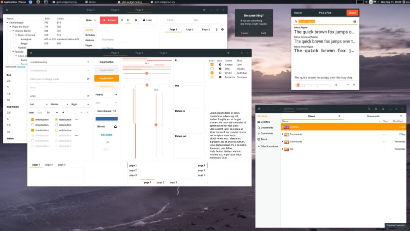Launch Firefox from the top panel

pyautogui.click(x=38, y=2)
